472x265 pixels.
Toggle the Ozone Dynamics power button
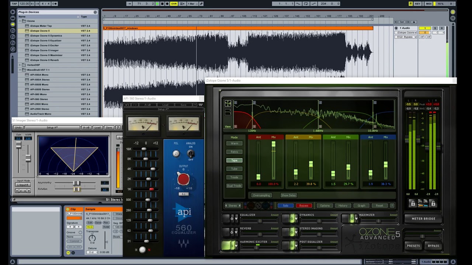[x=291, y=219]
